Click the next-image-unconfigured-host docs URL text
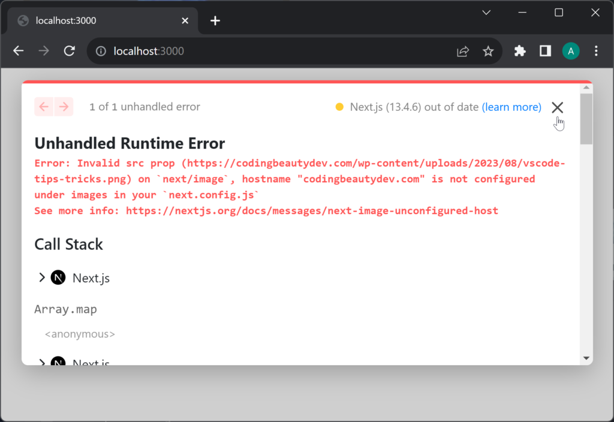The height and width of the screenshot is (422, 614). [x=312, y=210]
